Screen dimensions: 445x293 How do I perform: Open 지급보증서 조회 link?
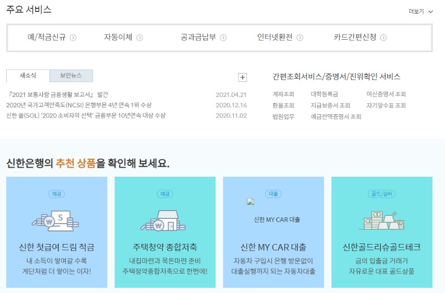click(x=330, y=105)
